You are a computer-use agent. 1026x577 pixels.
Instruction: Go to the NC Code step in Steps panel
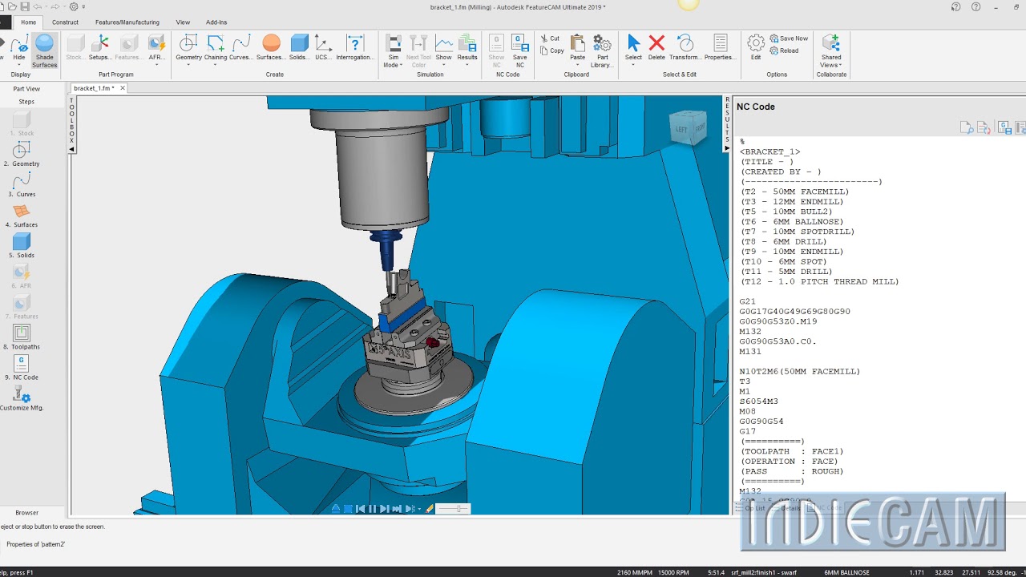[22, 367]
